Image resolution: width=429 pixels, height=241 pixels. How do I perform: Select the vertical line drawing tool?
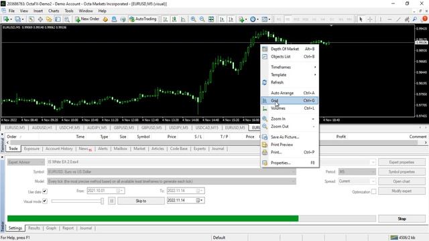tap(381, 19)
